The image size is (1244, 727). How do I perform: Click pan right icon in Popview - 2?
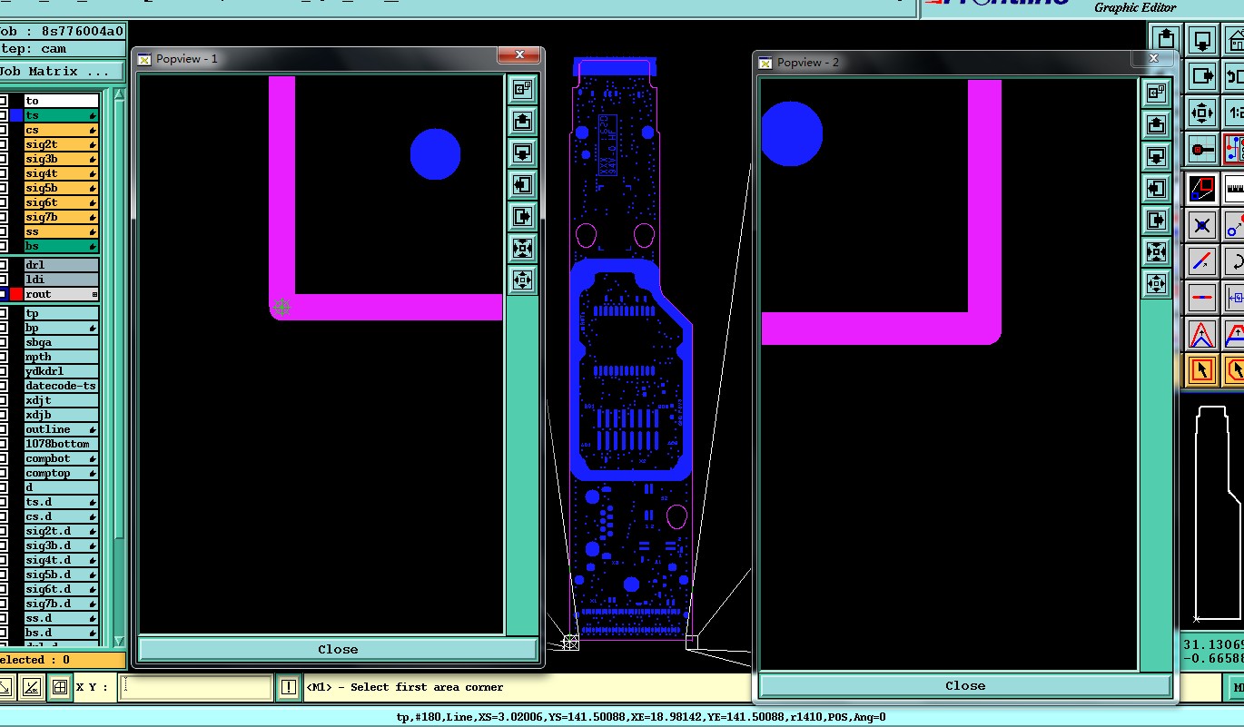tap(1156, 220)
